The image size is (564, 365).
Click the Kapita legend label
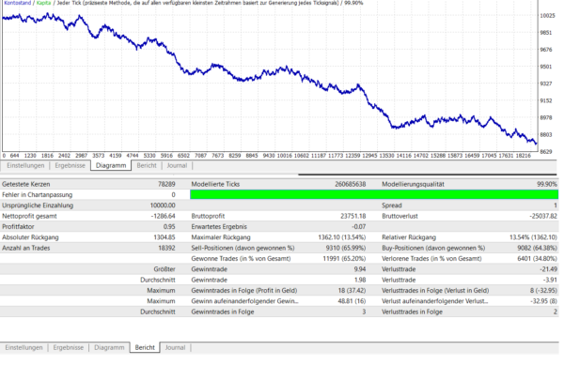pos(43,3)
